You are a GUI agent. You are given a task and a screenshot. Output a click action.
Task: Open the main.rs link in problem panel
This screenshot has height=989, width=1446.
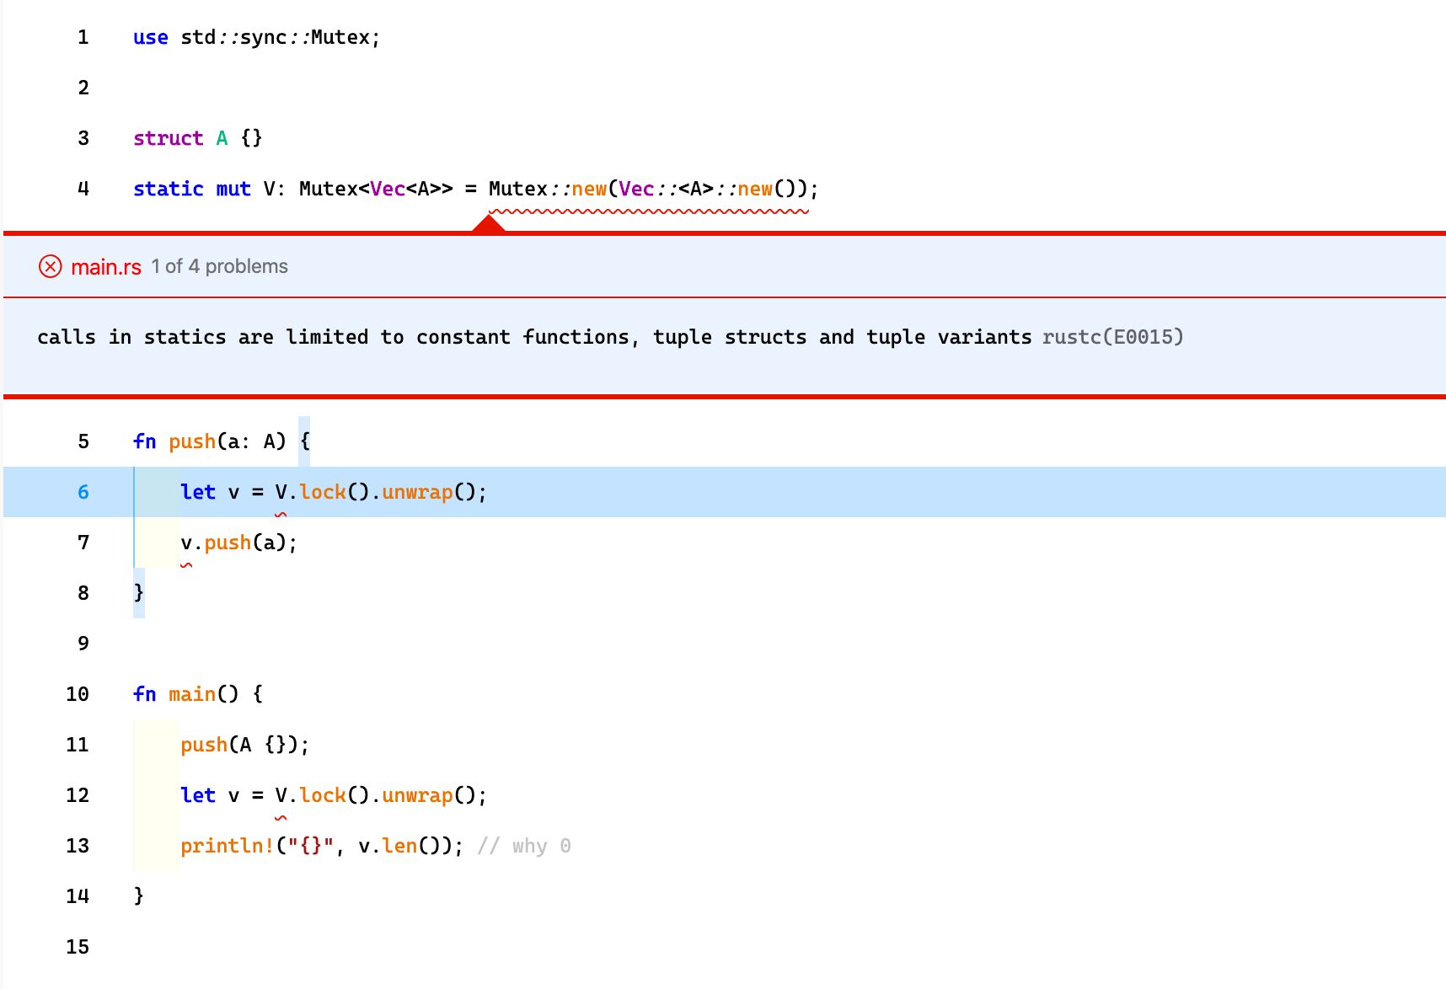pyautogui.click(x=106, y=267)
